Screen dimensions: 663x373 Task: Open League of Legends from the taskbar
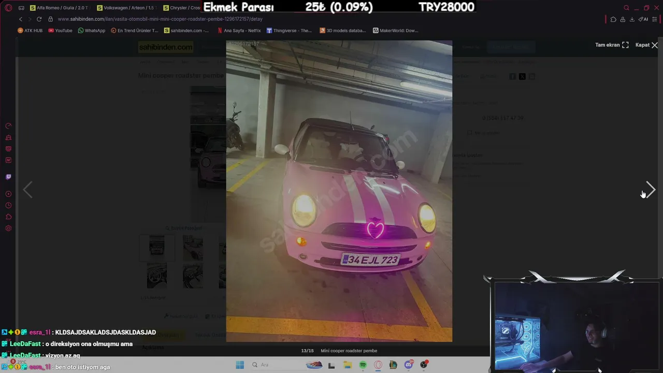pyautogui.click(x=393, y=365)
